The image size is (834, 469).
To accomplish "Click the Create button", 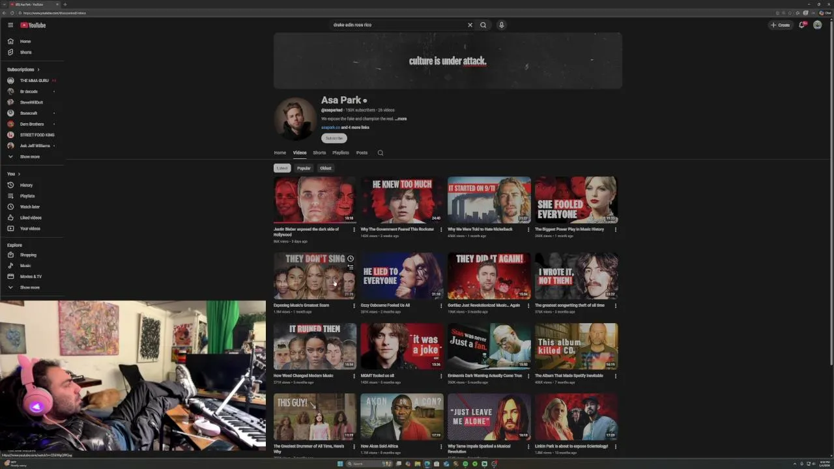I will [x=781, y=25].
